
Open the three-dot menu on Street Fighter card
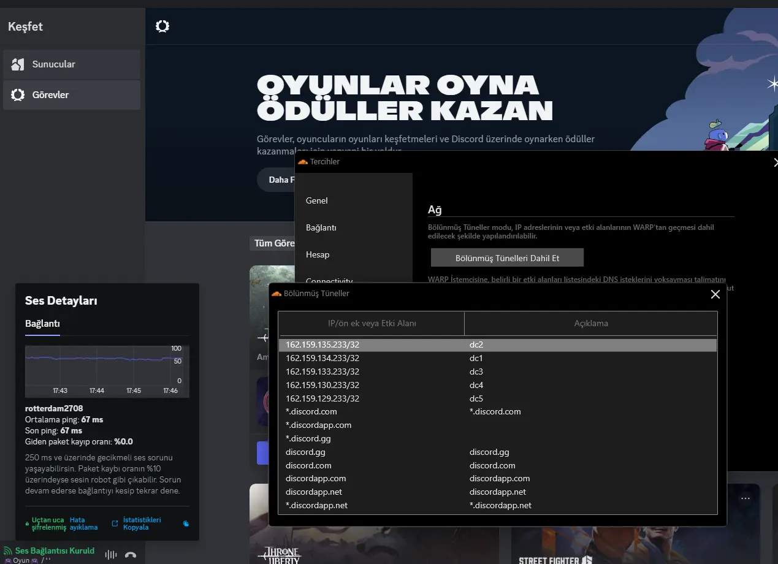(x=746, y=498)
